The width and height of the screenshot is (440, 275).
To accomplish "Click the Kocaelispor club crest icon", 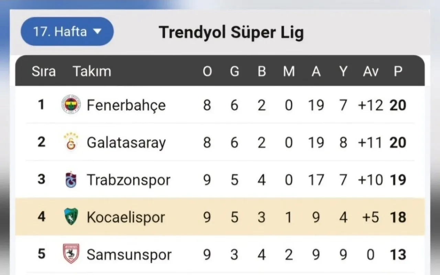I will point(71,217).
